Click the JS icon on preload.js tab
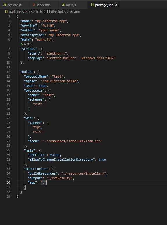This screenshot has height=225, width=167. (5, 5)
